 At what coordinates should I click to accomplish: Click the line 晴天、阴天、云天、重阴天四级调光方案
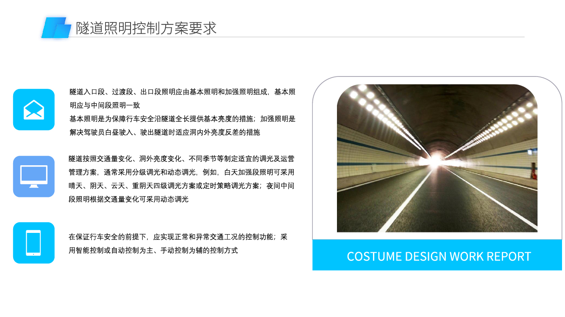coord(182,186)
